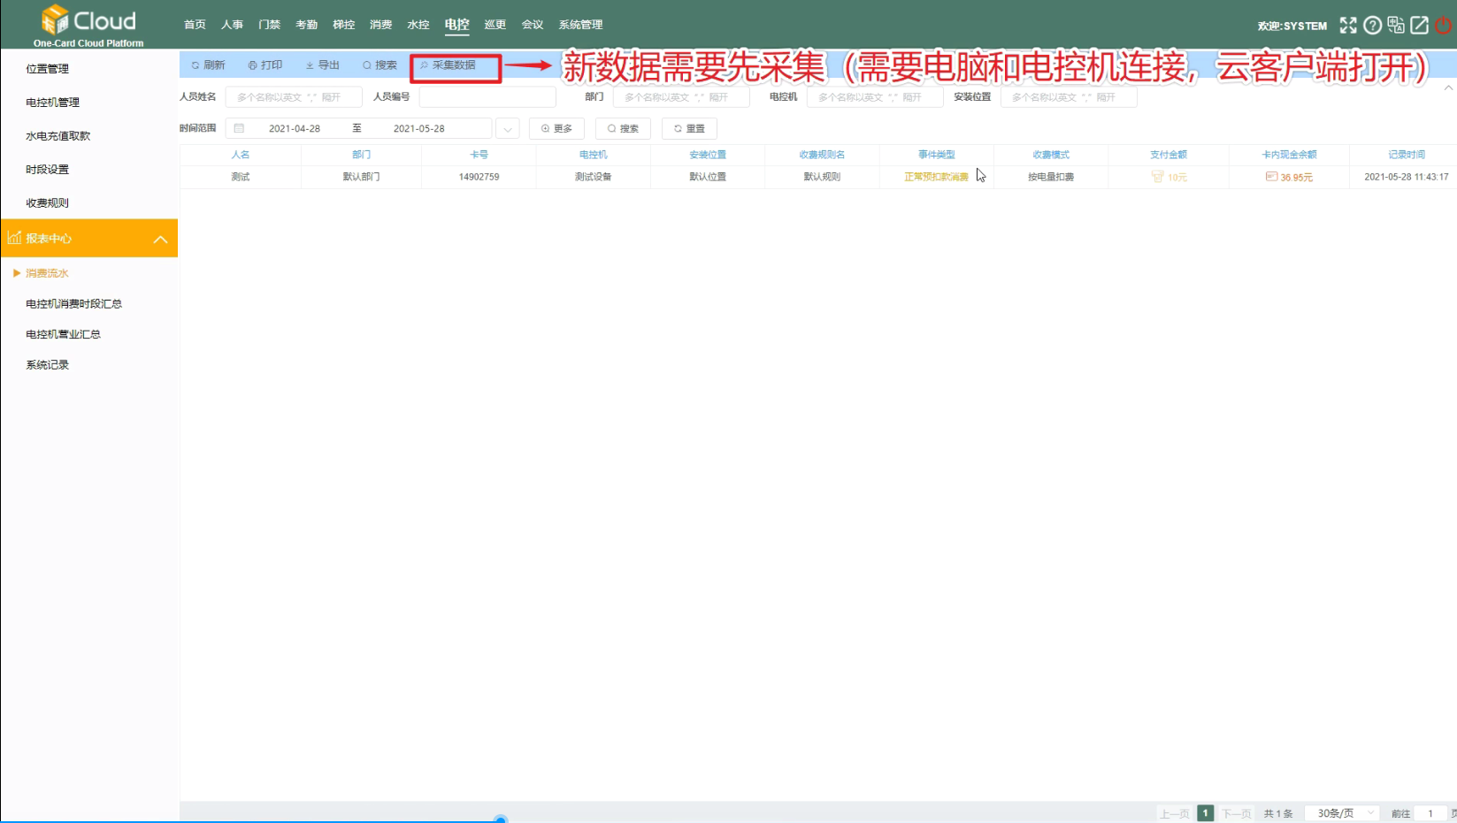Open the help question-mark icon
Screen dimensions: 1457x823
(1372, 25)
